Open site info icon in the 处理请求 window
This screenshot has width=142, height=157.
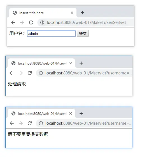pos(41,73)
